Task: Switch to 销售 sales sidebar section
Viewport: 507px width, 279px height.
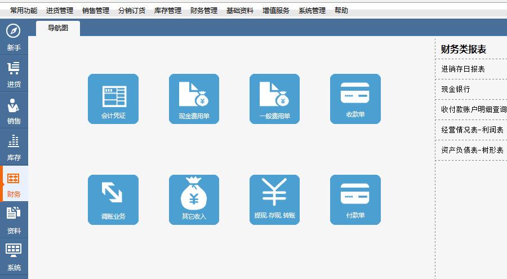Action: 14,110
